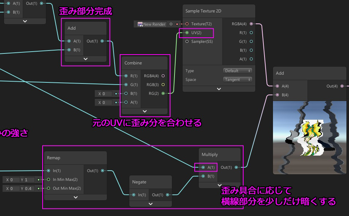Click the Sample Texture UV(2) input port
Image resolution: width=349 pixels, height=216 pixels.
point(187,33)
